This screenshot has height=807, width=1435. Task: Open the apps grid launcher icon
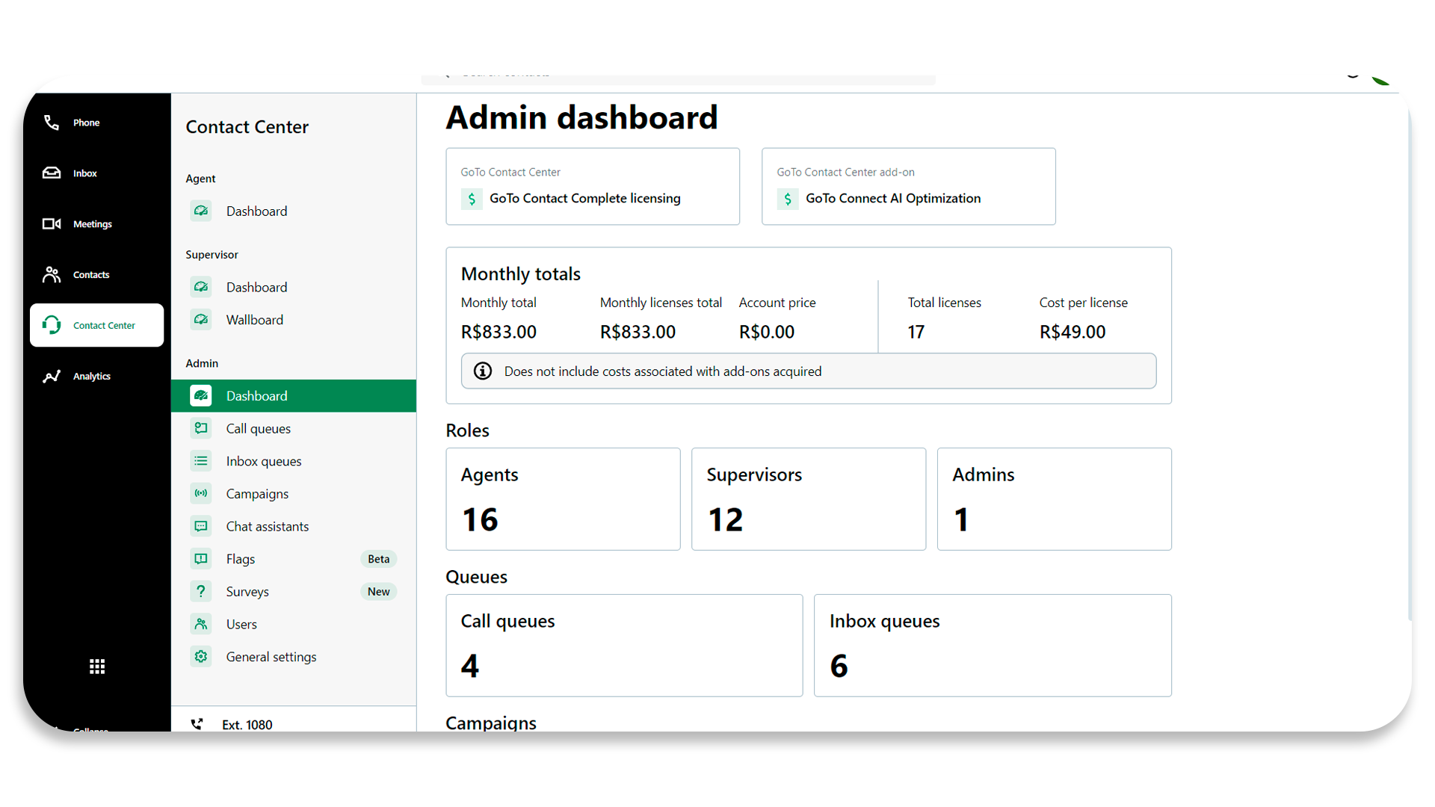click(97, 667)
